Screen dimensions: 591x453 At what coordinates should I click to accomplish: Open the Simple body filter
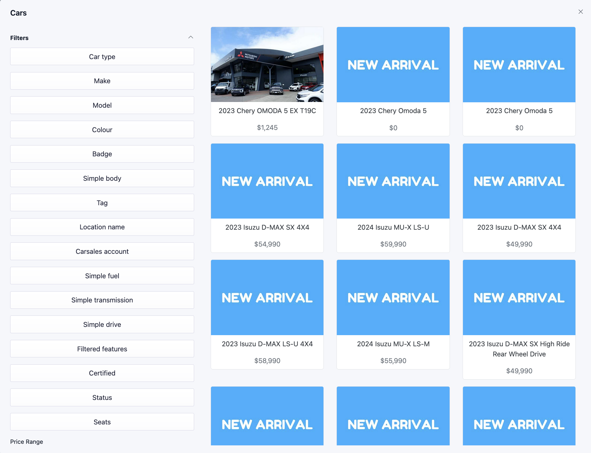[x=102, y=178]
